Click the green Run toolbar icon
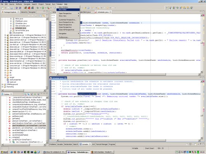 pos(43,8)
